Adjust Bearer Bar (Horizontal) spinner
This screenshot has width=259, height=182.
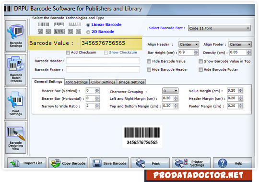97,98
